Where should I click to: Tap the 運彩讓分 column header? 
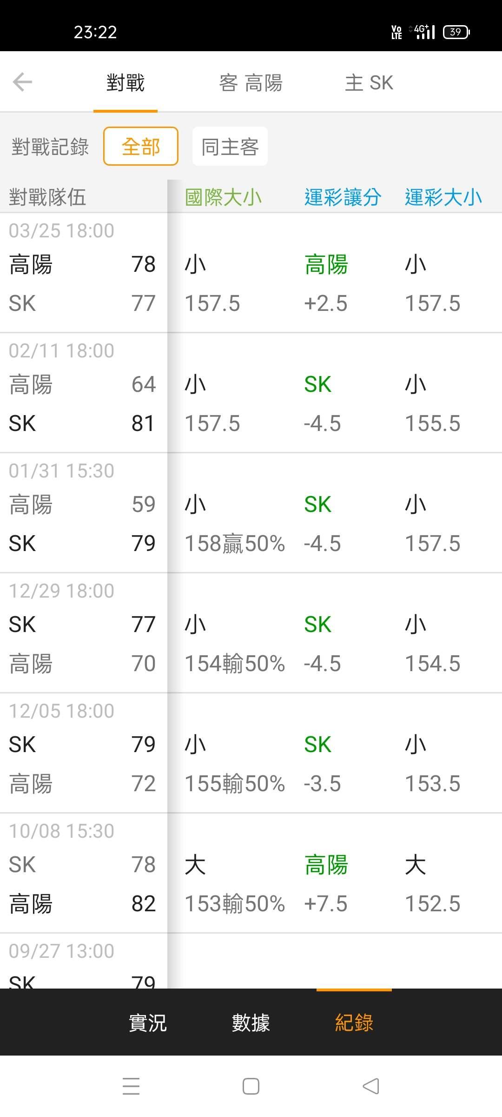tap(343, 197)
